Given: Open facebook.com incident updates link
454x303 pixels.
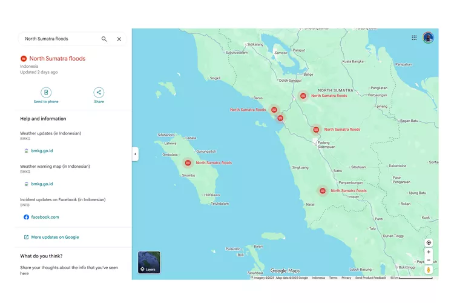Looking at the screenshot, I should click(x=45, y=217).
